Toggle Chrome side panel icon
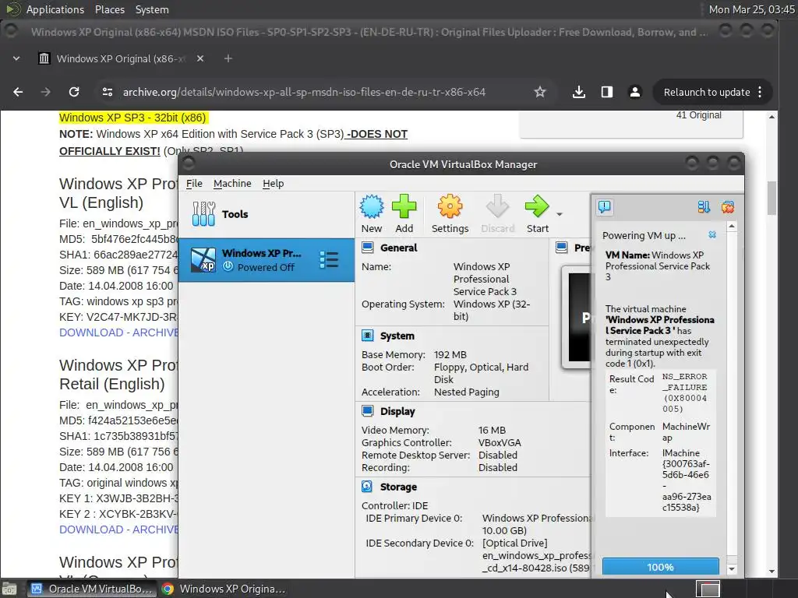798x598 pixels. point(606,92)
